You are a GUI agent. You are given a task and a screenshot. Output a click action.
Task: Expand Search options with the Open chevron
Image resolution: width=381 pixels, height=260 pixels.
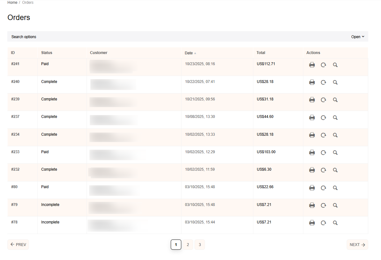coord(358,37)
